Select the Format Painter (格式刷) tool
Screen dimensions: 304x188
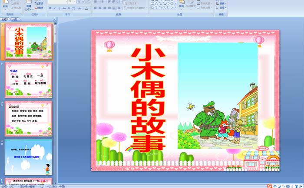coord(16,8)
